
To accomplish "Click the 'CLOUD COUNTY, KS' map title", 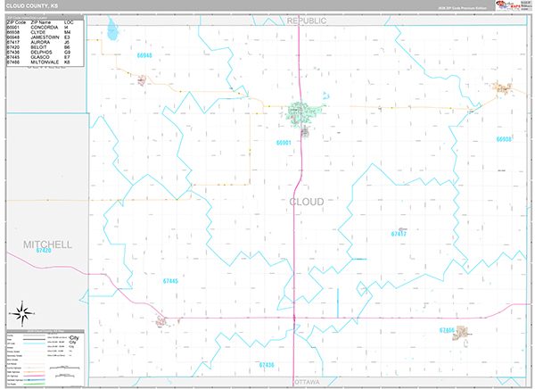I will coord(32,6).
